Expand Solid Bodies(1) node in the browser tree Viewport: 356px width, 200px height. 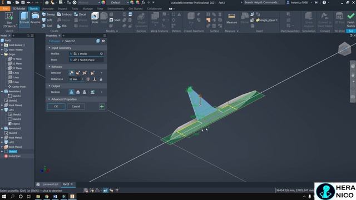(2, 45)
